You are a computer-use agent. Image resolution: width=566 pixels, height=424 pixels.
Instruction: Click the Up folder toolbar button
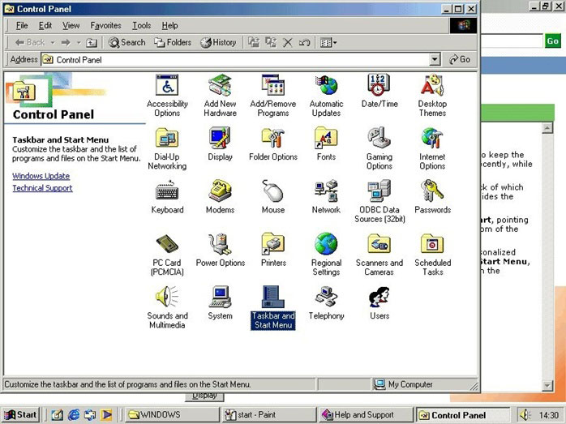tap(92, 43)
